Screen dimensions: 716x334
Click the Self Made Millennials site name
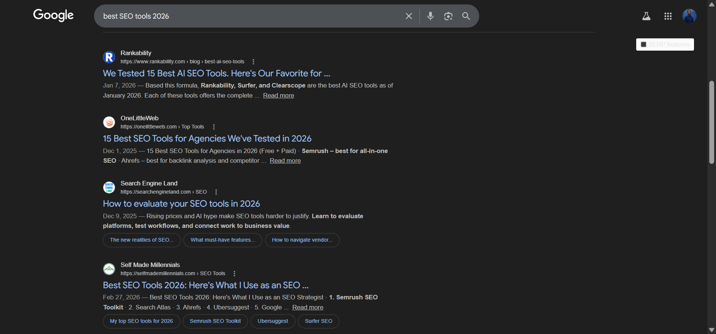150,265
